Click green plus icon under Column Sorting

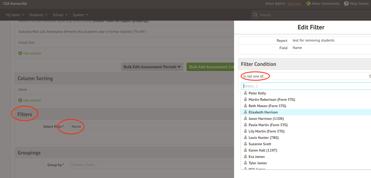20,101
